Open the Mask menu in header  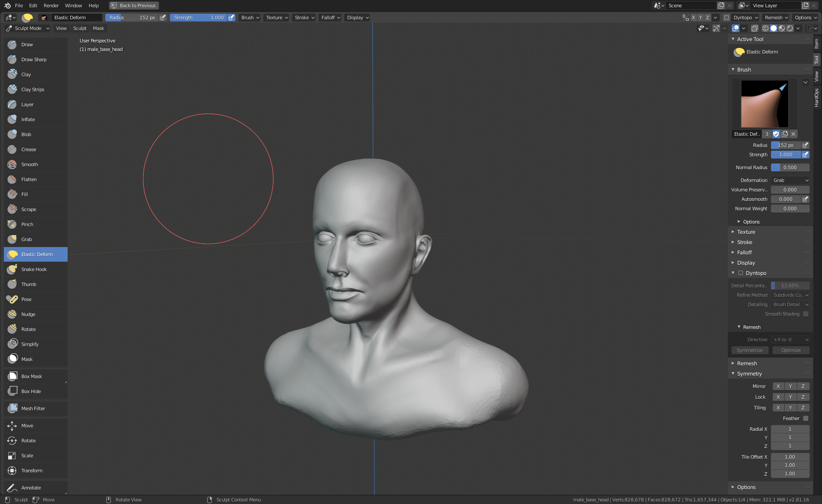pos(98,28)
